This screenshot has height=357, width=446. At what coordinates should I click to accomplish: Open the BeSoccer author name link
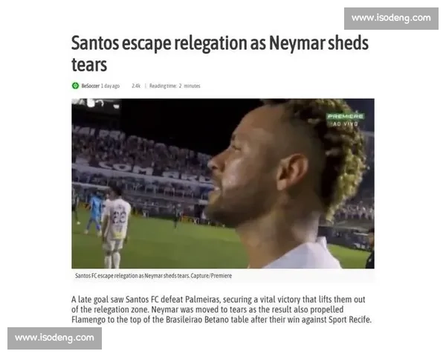pos(90,86)
